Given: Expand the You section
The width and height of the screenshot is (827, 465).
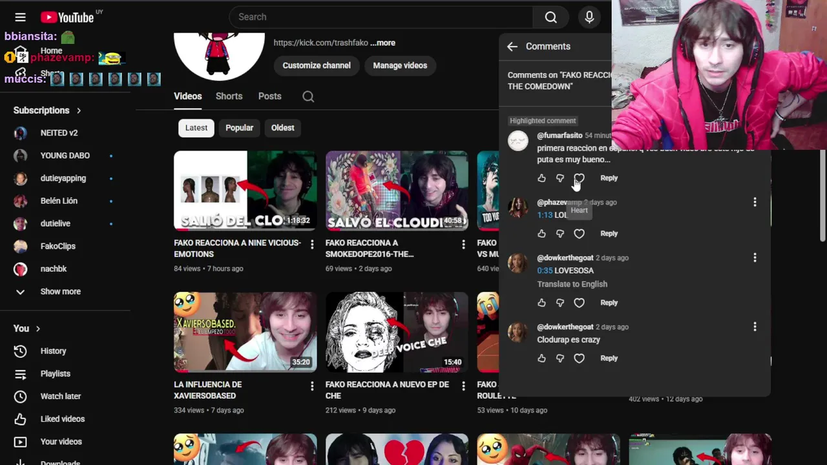Looking at the screenshot, I should [x=27, y=329].
